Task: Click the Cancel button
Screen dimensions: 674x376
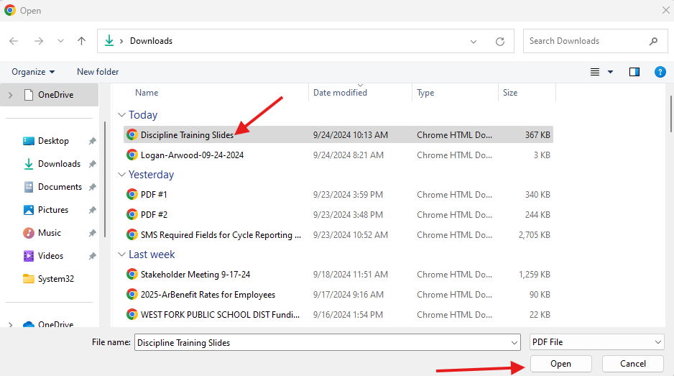Action: click(x=633, y=364)
